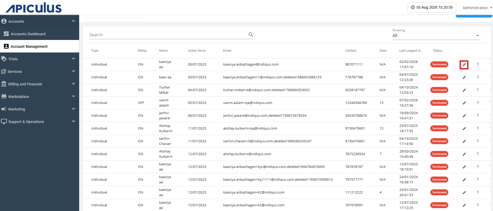Open the Administration user menu
The width and height of the screenshot is (493, 211).
tap(477, 8)
